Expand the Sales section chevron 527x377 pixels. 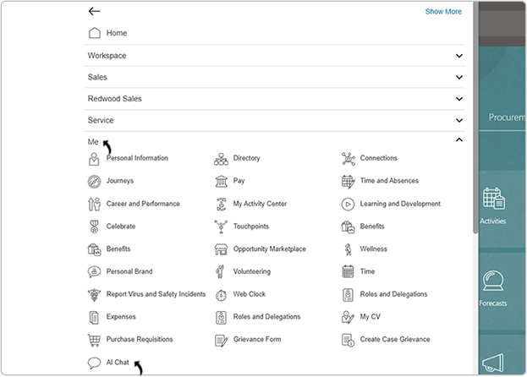[x=459, y=78]
